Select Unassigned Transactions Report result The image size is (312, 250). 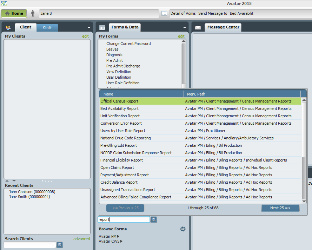(200, 190)
